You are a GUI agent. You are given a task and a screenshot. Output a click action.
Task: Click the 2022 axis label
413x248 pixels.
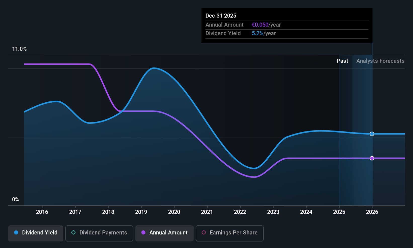240,212
